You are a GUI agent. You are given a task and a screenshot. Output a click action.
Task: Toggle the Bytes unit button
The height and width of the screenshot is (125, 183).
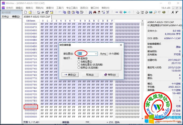pyautogui.click(x=103, y=53)
